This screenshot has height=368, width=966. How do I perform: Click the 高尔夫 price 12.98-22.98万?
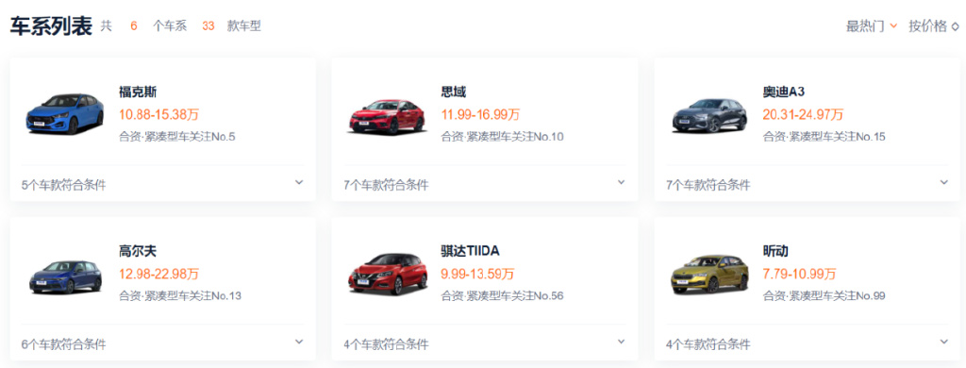pos(158,274)
